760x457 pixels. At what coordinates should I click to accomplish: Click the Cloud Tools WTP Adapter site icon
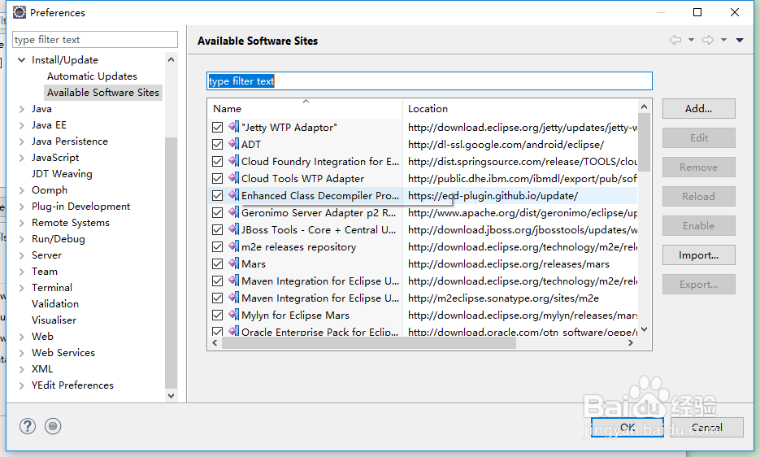233,178
